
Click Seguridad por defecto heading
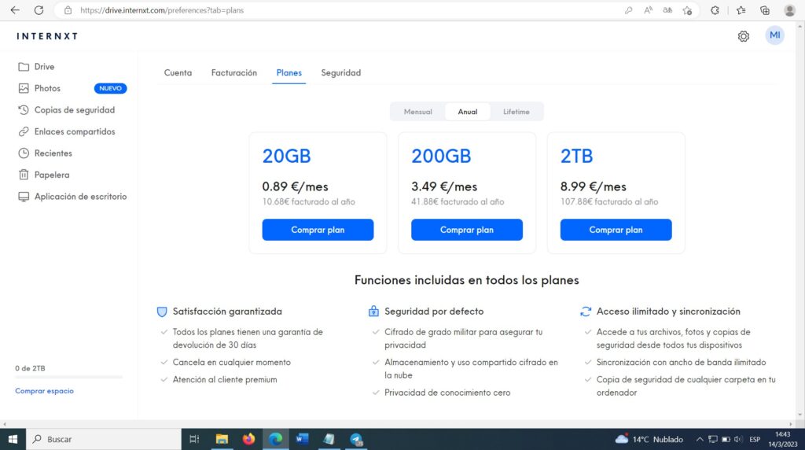pyautogui.click(x=434, y=312)
